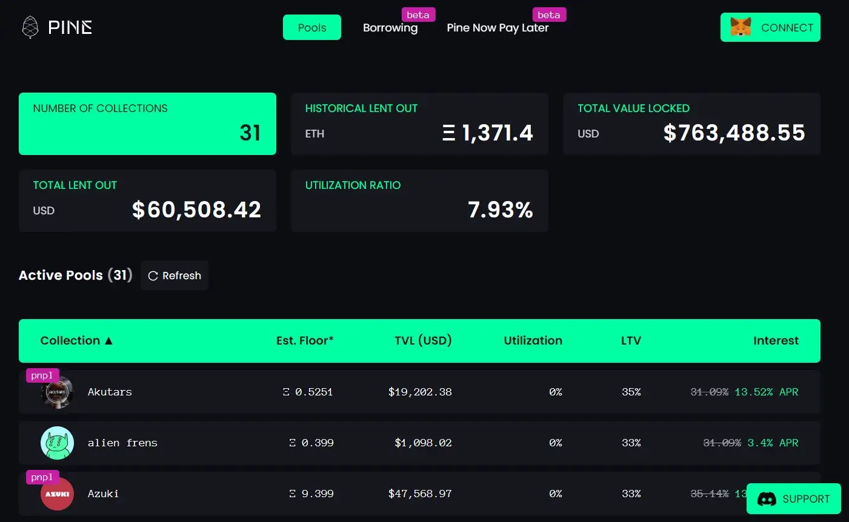Toggle sort arrow on Collection column
849x522 pixels.
109,341
